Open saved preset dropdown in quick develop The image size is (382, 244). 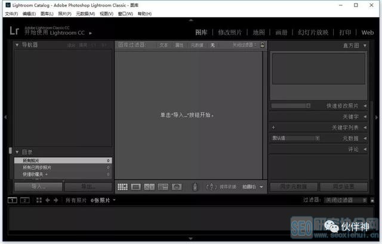pyautogui.click(x=291, y=106)
